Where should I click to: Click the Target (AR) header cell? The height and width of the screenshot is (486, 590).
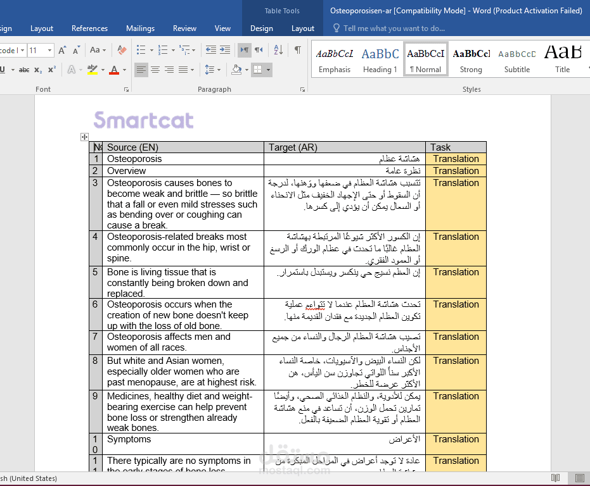[344, 147]
